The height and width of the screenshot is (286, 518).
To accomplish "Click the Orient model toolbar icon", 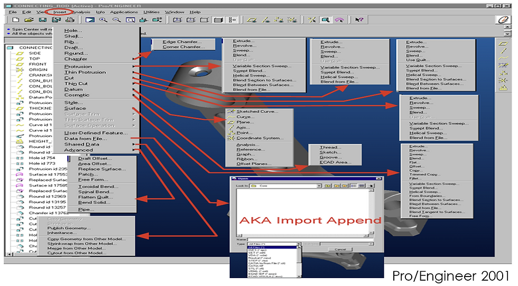I will (143, 20).
